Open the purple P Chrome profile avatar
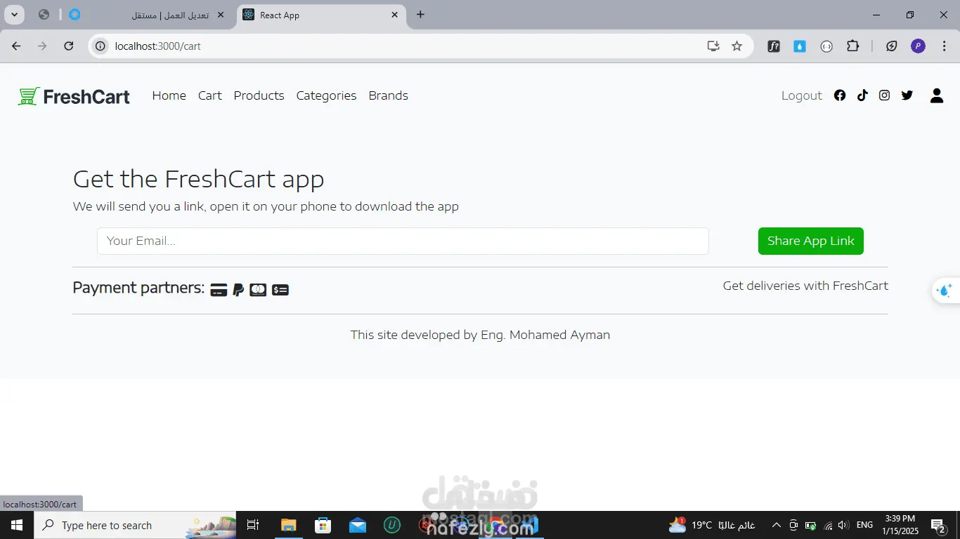The width and height of the screenshot is (960, 539). [x=918, y=46]
